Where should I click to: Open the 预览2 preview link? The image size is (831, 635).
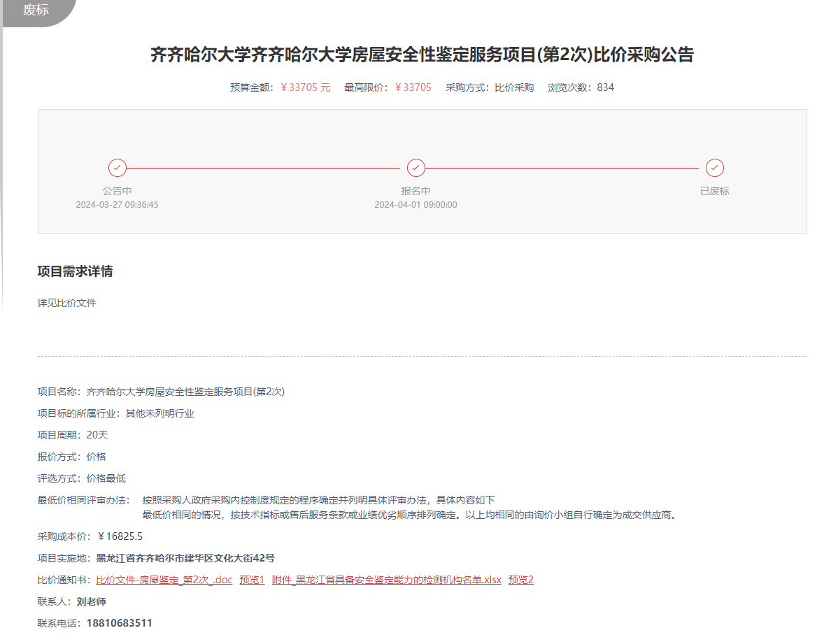(x=521, y=580)
